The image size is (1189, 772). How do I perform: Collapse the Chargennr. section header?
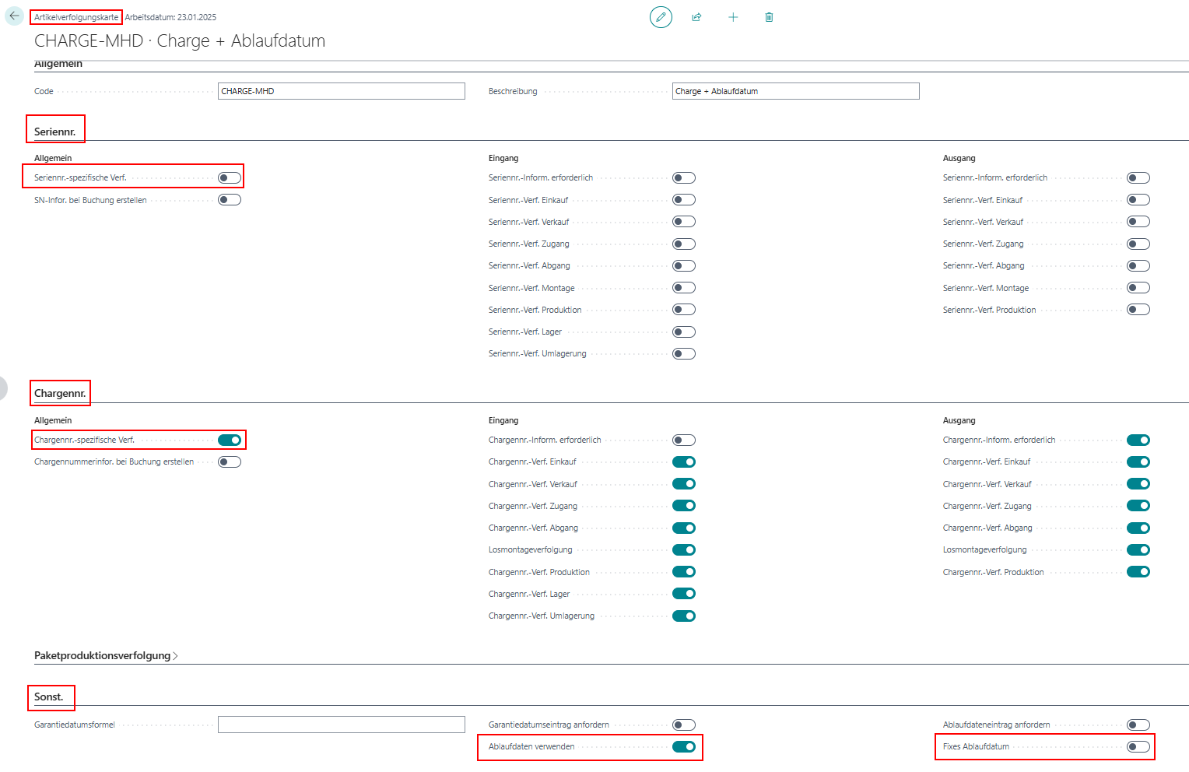(x=60, y=393)
